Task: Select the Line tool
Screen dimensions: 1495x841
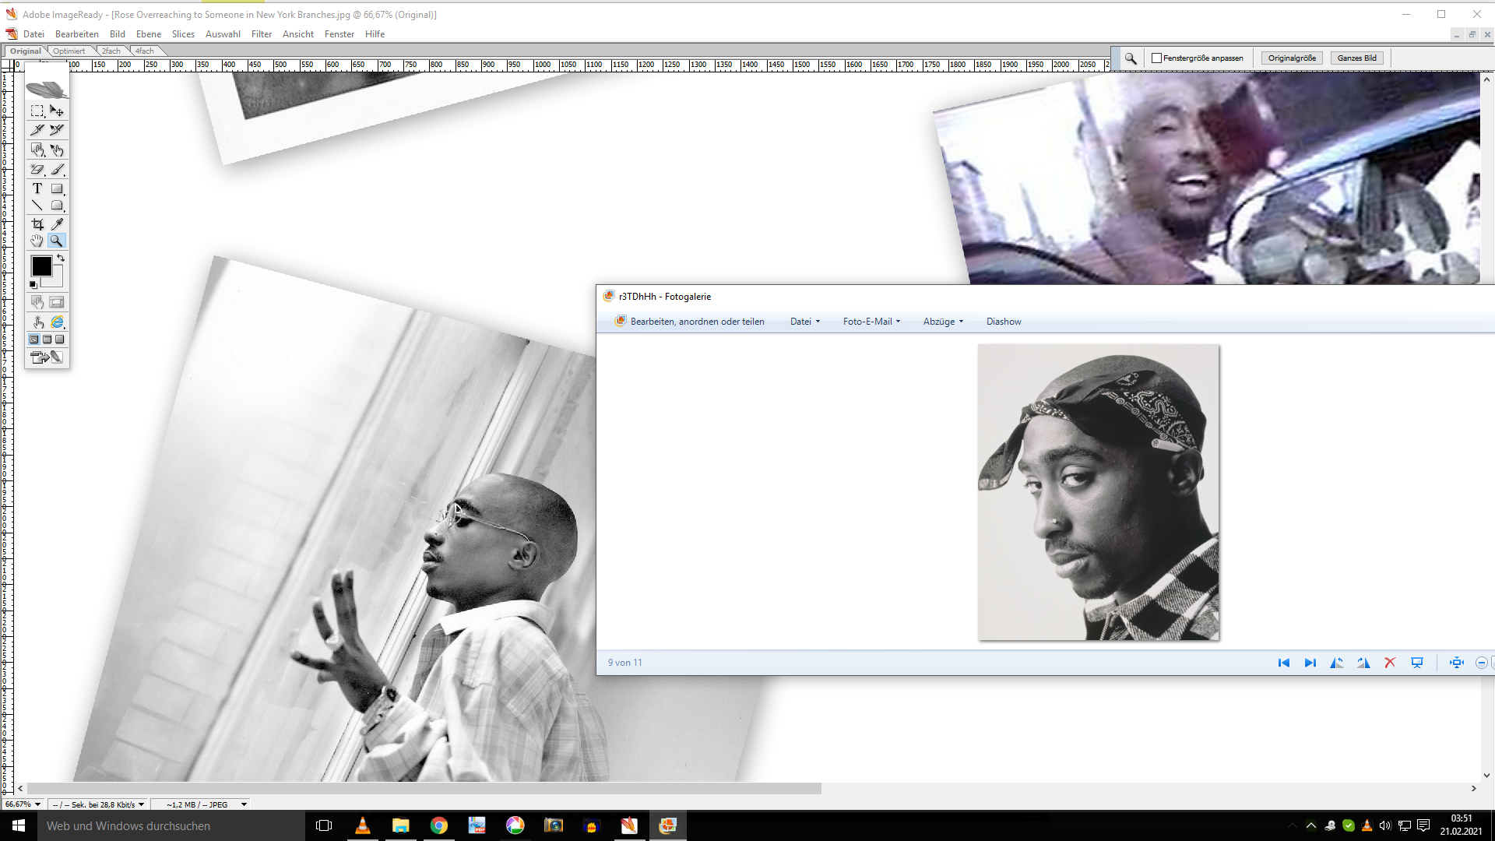Action: 37,206
